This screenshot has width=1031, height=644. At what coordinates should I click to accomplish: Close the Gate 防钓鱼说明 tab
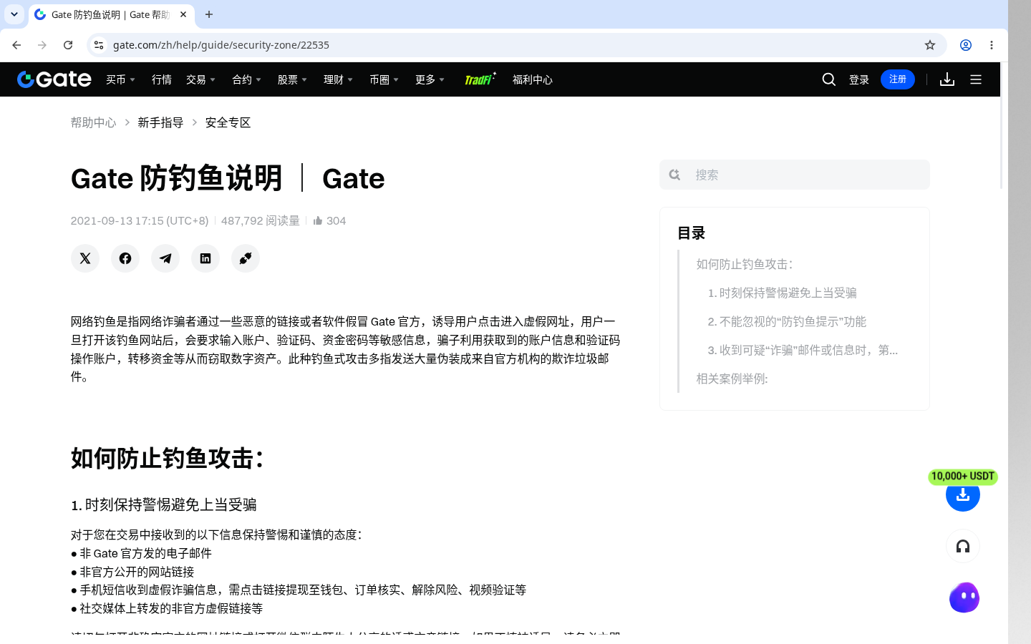(183, 14)
